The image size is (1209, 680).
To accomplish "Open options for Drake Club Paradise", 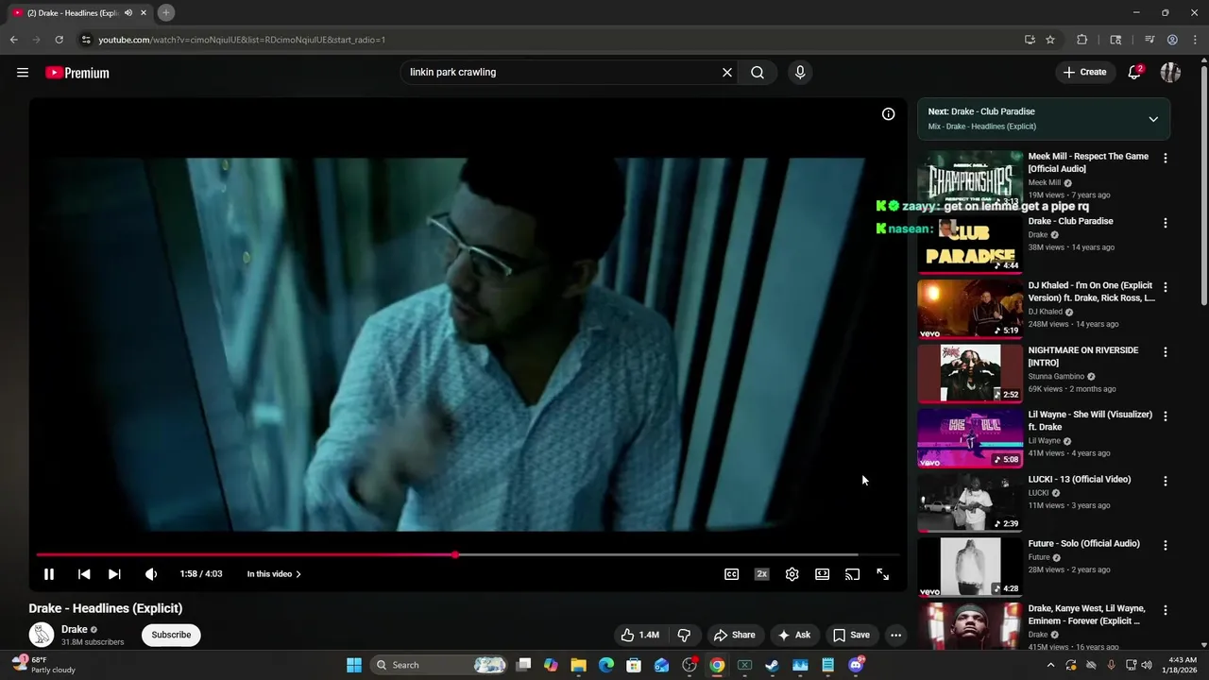I will click(1165, 223).
